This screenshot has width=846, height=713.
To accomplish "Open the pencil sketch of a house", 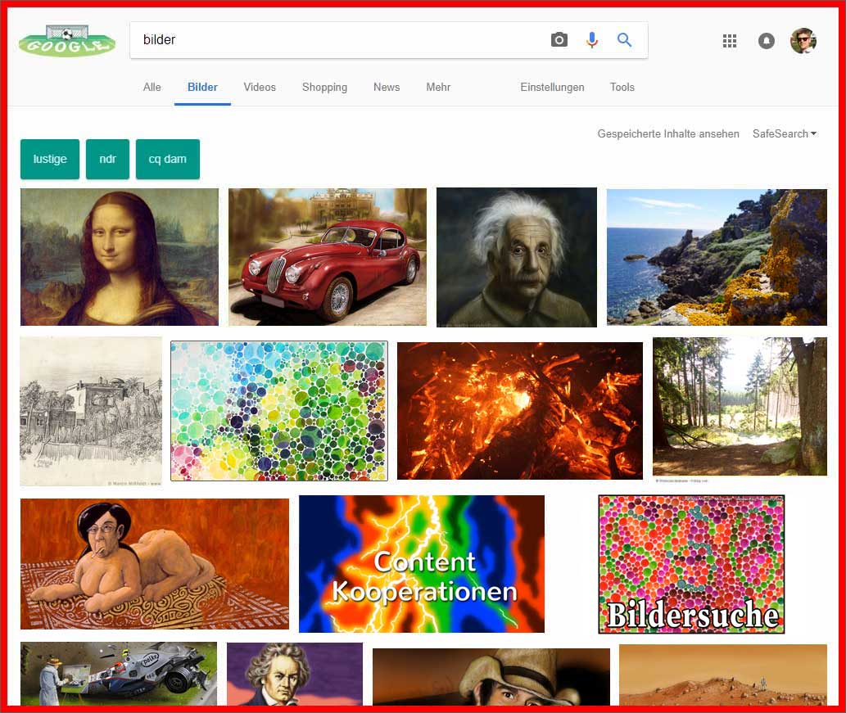I will 91,412.
